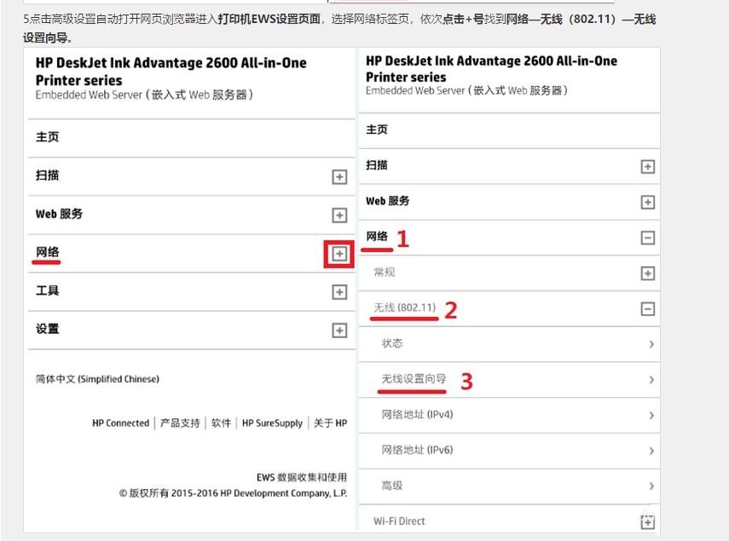729x541 pixels.
Task: Expand the 设置 section plus icon
Action: (339, 331)
